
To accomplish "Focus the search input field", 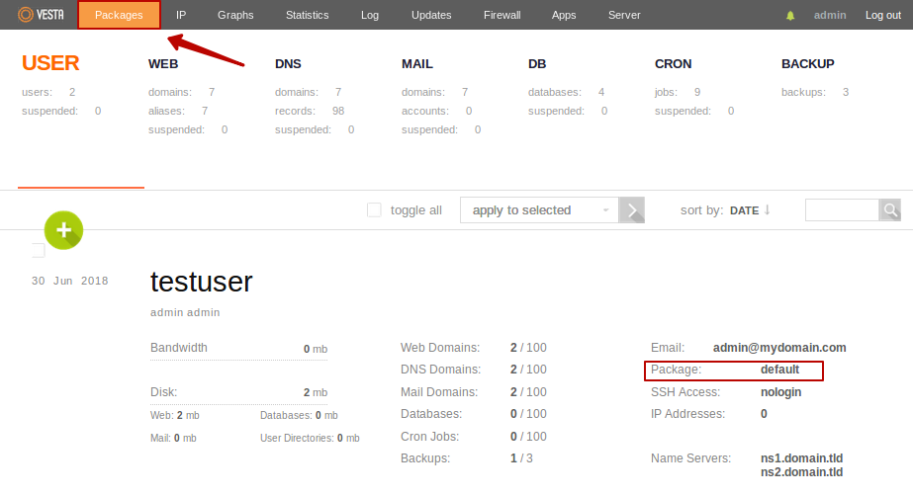I will click(842, 210).
